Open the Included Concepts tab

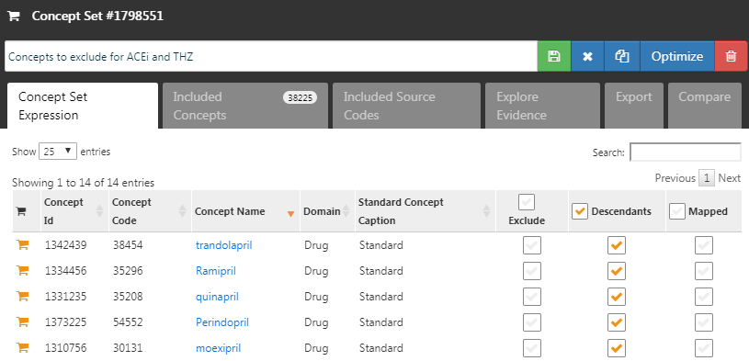pyautogui.click(x=245, y=106)
